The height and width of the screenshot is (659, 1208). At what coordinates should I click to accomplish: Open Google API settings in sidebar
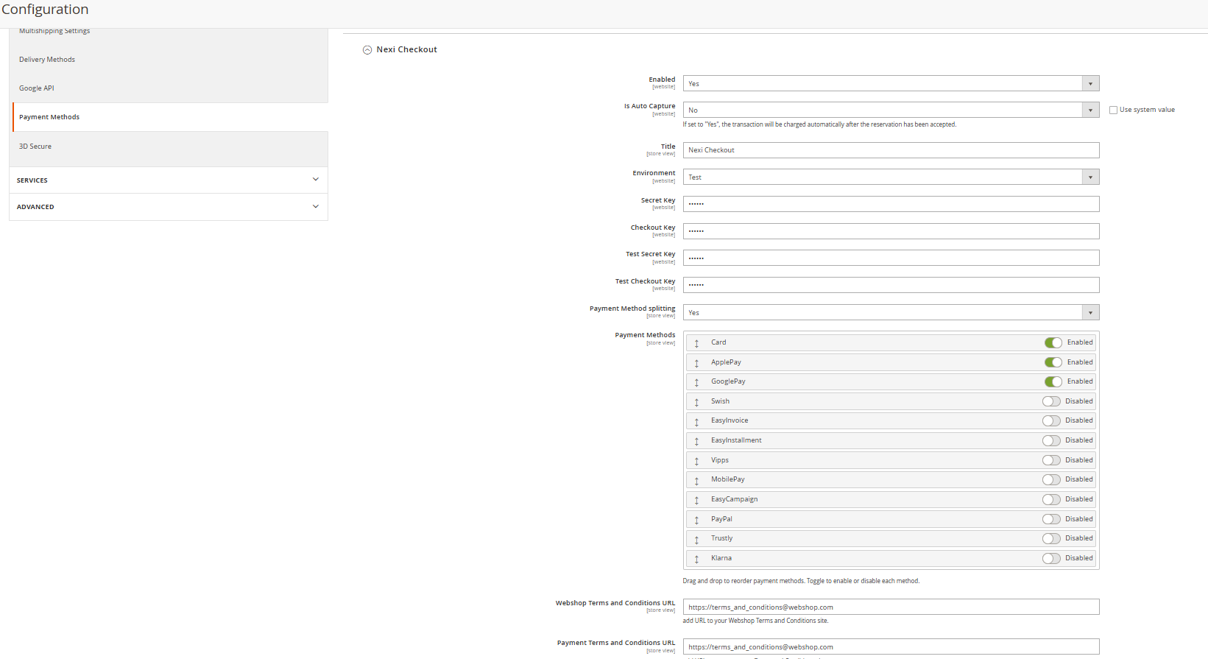point(37,88)
